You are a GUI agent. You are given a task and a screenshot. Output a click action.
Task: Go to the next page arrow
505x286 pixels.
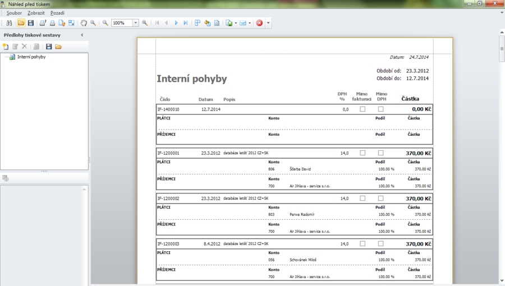tap(176, 23)
